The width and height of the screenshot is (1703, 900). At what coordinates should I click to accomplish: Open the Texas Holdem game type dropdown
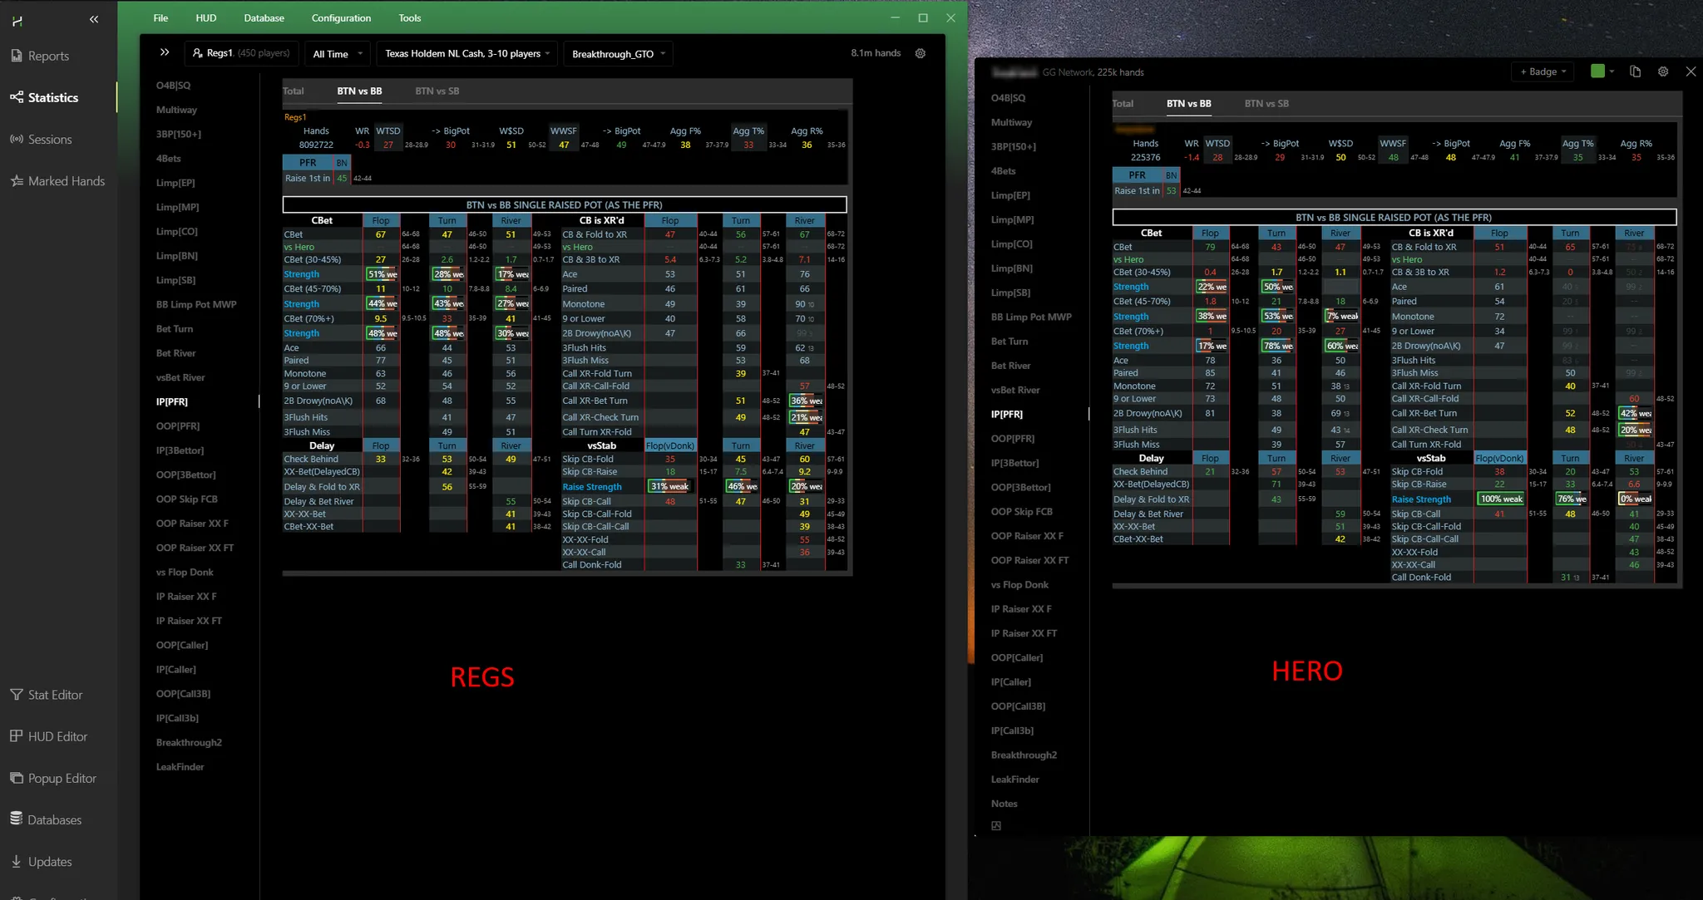466,54
